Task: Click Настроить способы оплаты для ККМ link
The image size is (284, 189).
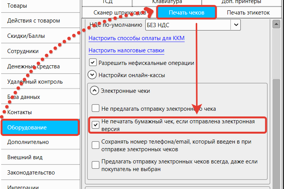Action: coord(136,38)
